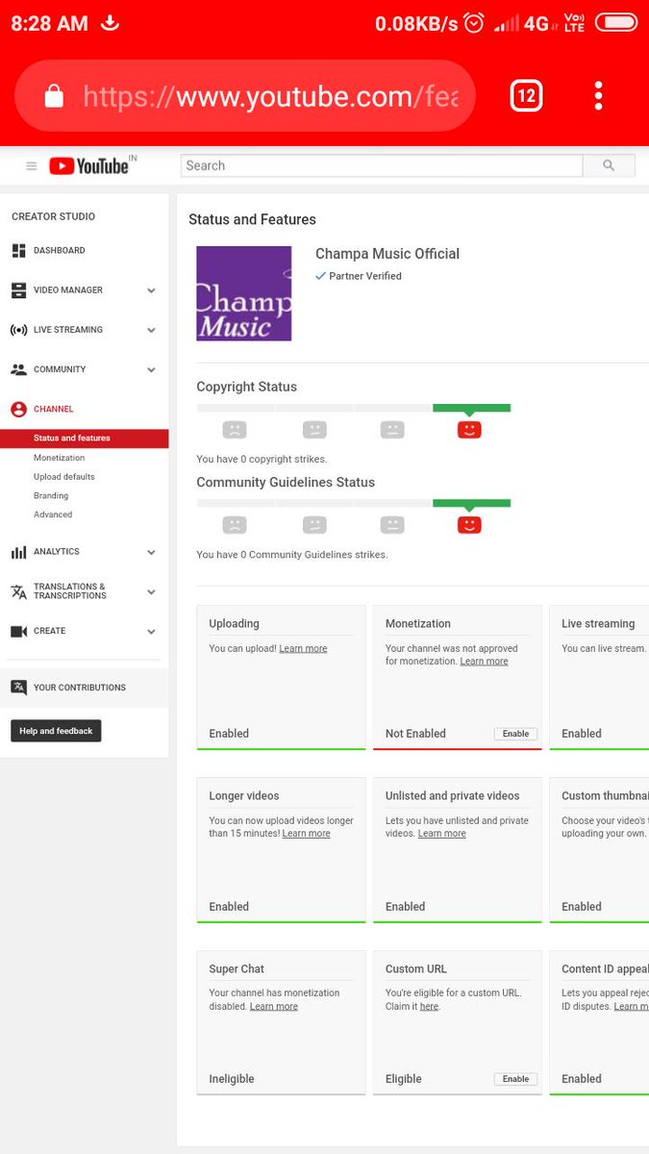Click the Partner Verified checkmark icon
This screenshot has width=649, height=1154.
tap(321, 276)
